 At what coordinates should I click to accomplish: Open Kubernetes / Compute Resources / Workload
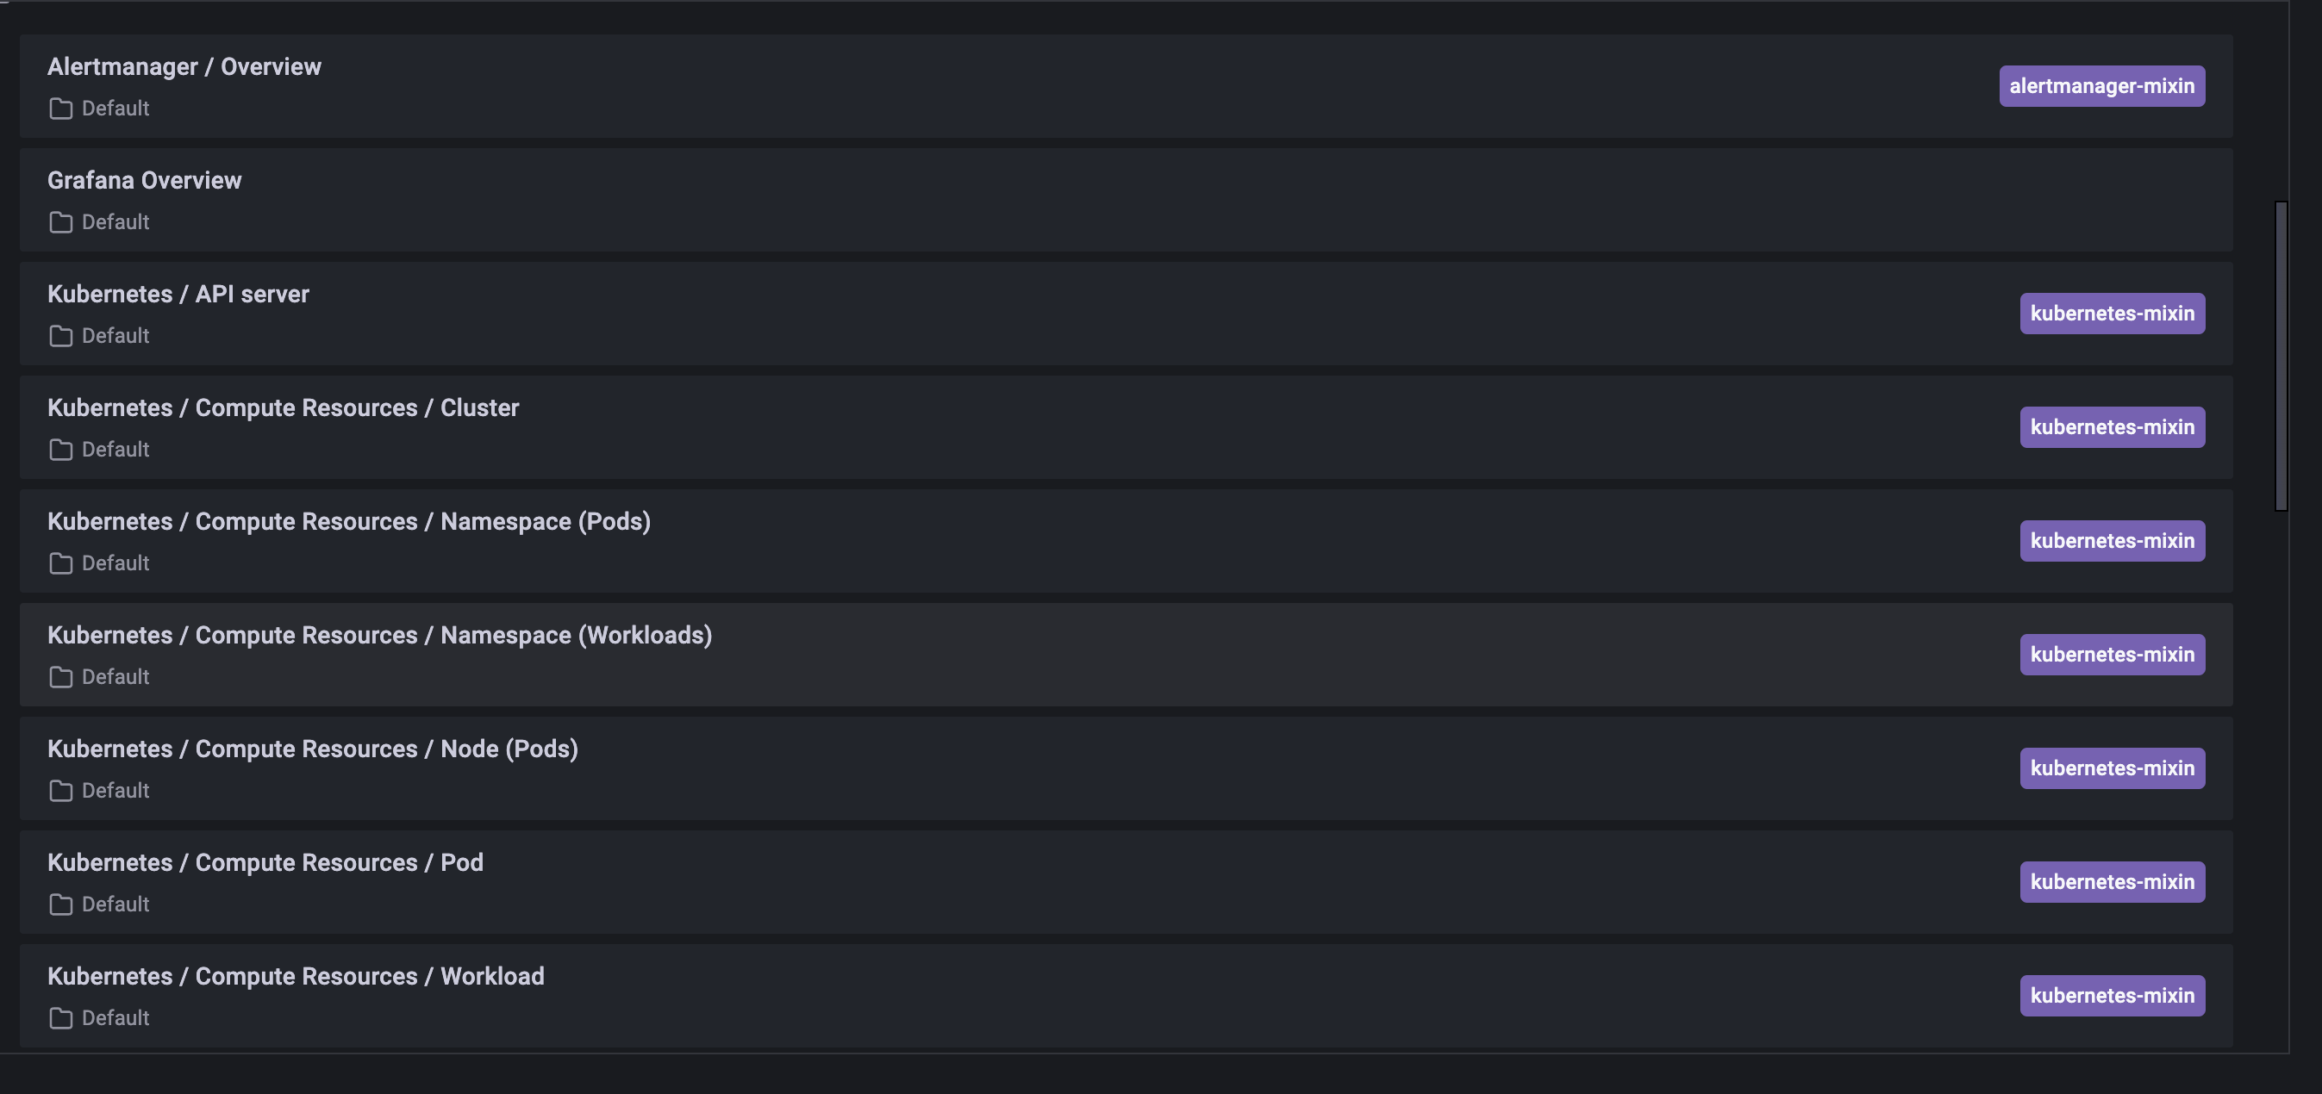pos(296,976)
